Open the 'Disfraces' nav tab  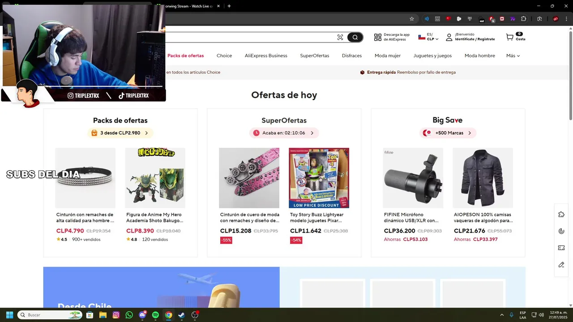point(352,55)
